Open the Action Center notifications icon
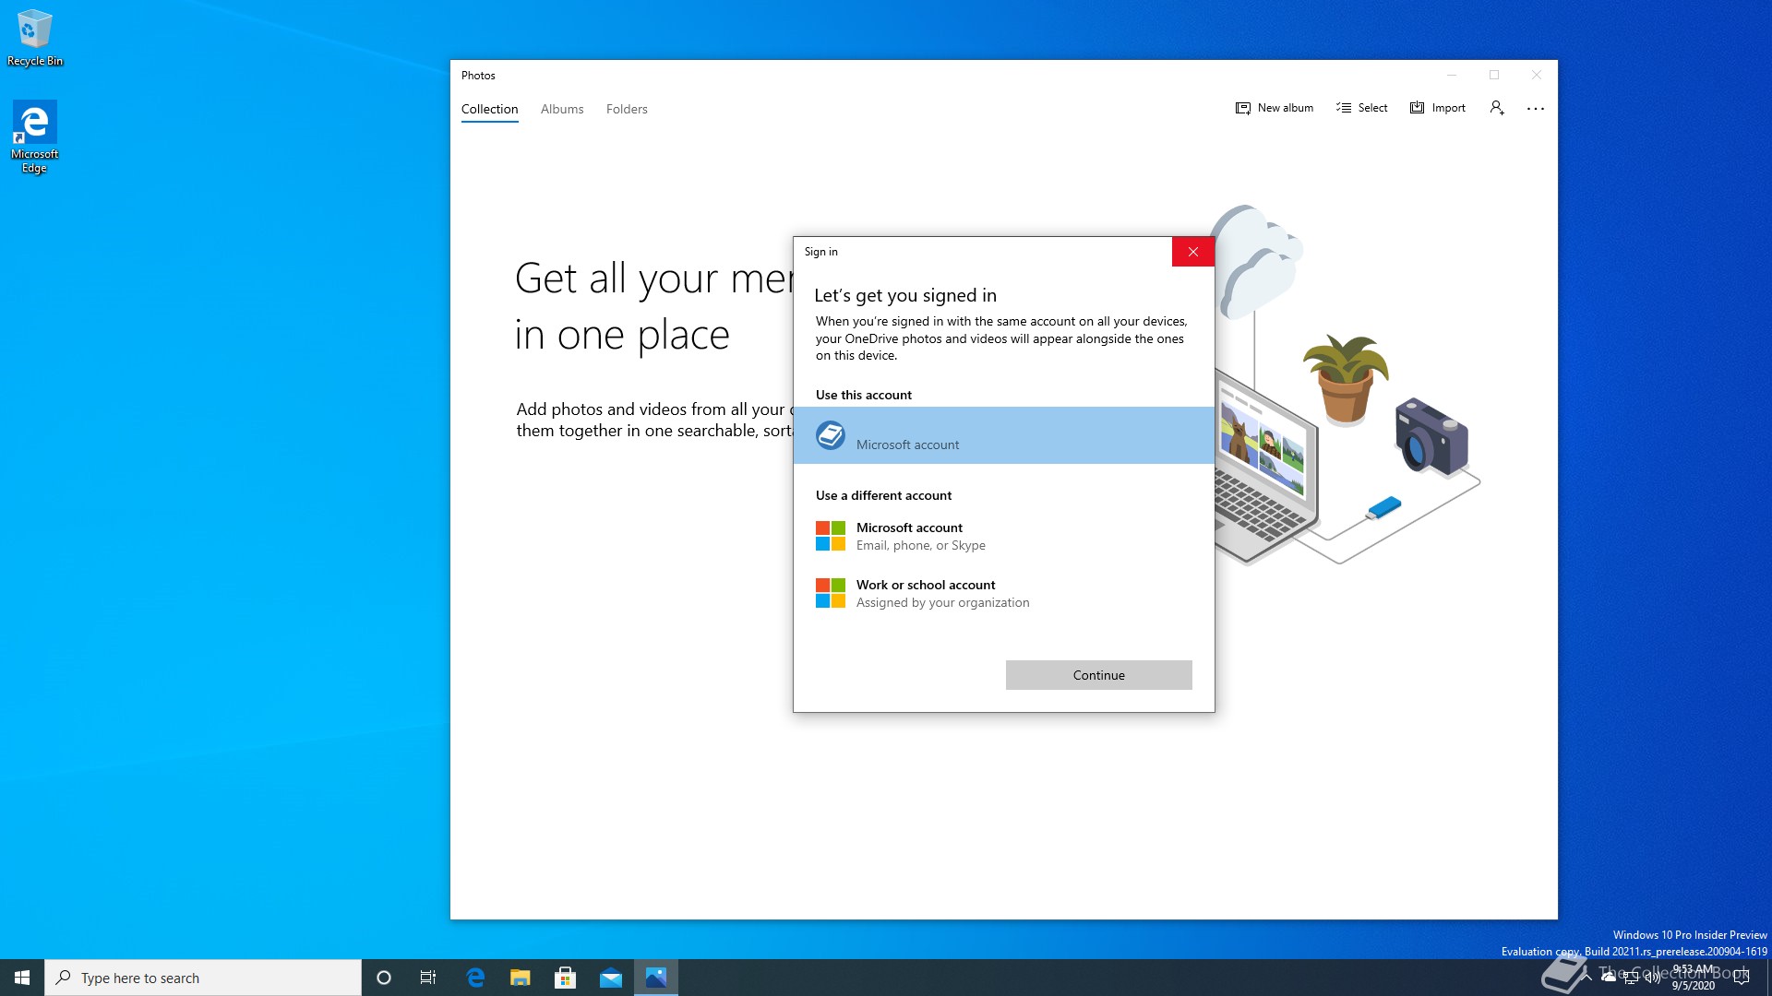The height and width of the screenshot is (996, 1772). pos(1742,978)
